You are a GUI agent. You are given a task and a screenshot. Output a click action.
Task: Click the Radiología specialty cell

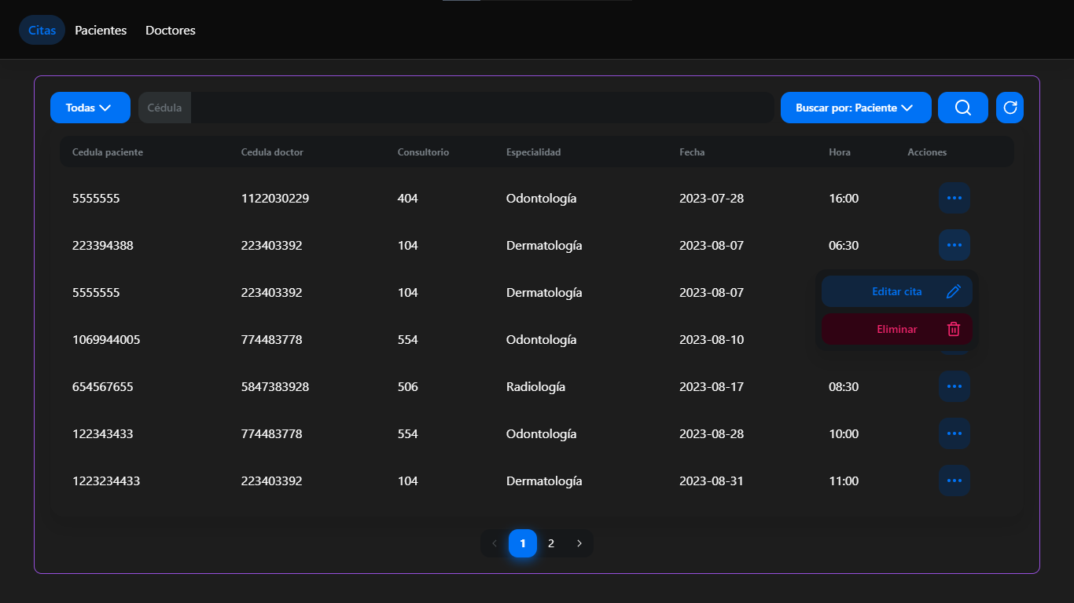(535, 386)
